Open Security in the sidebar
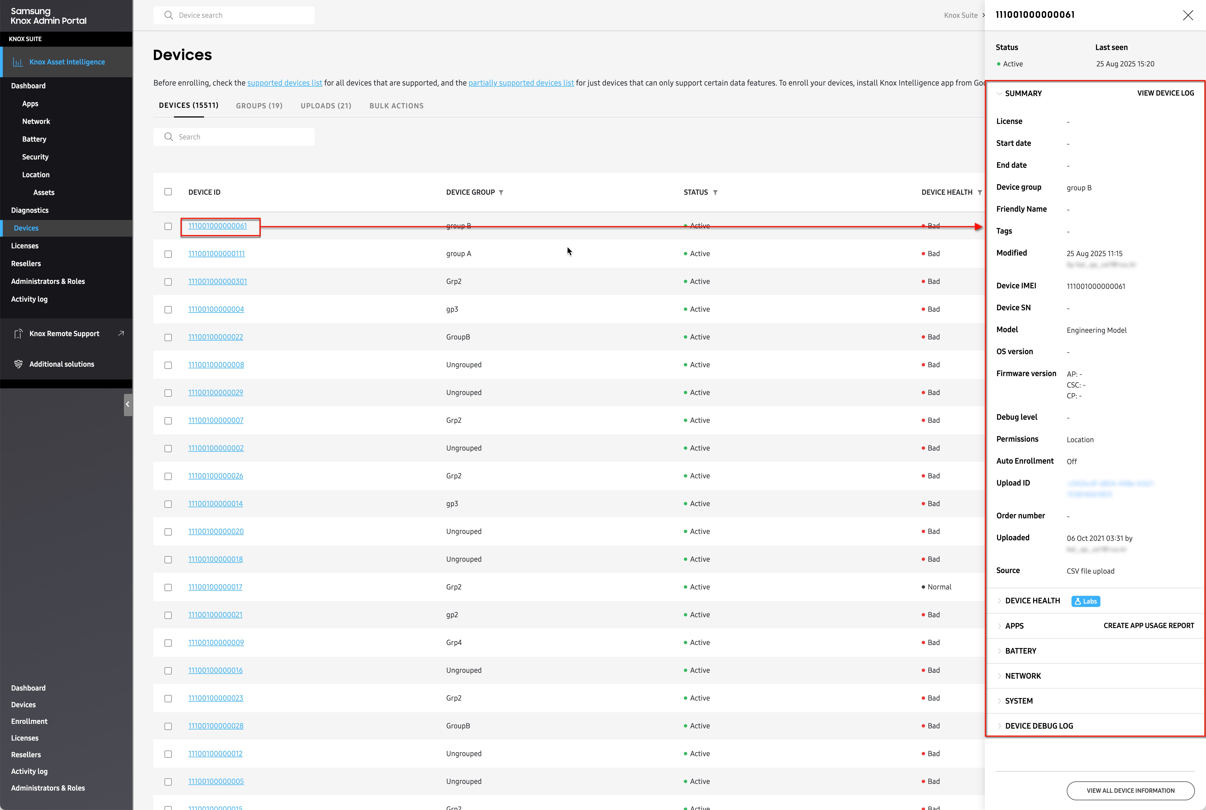The image size is (1206, 810). [35, 157]
